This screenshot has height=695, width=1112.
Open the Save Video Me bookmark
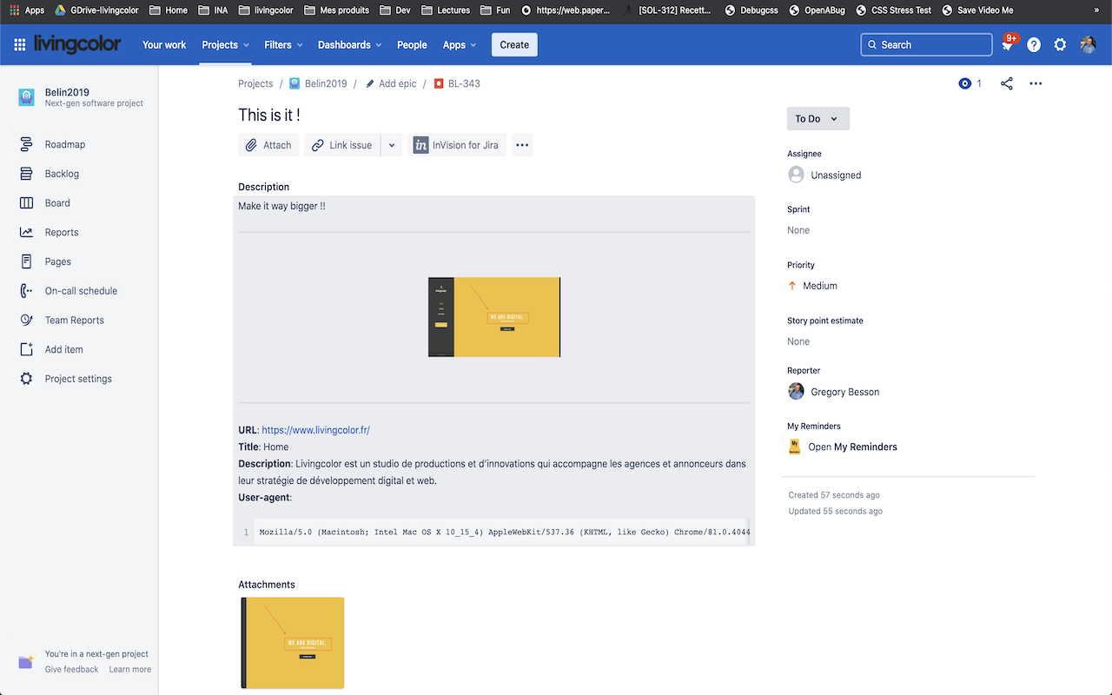click(977, 10)
